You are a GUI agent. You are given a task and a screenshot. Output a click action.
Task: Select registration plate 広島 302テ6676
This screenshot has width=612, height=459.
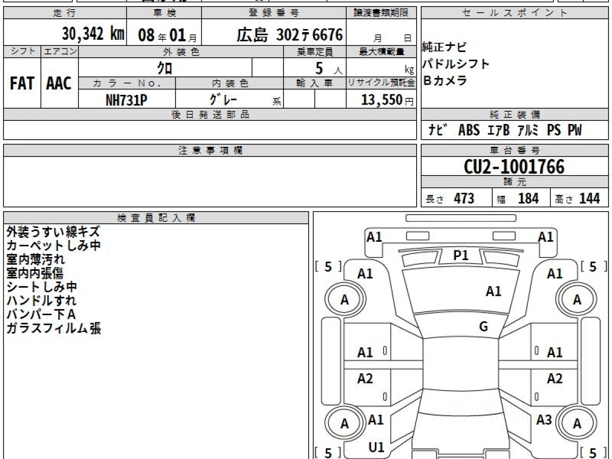point(289,35)
